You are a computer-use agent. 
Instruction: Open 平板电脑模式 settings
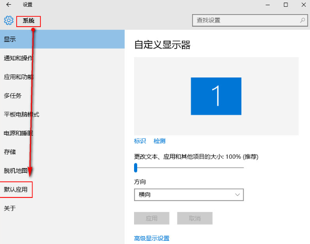[62, 114]
